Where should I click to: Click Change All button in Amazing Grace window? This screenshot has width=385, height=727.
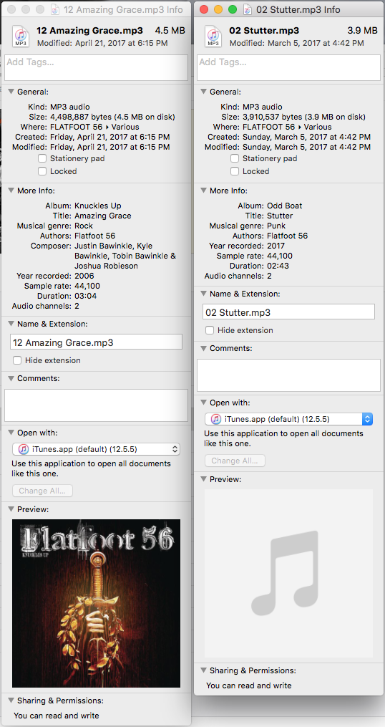coord(42,491)
